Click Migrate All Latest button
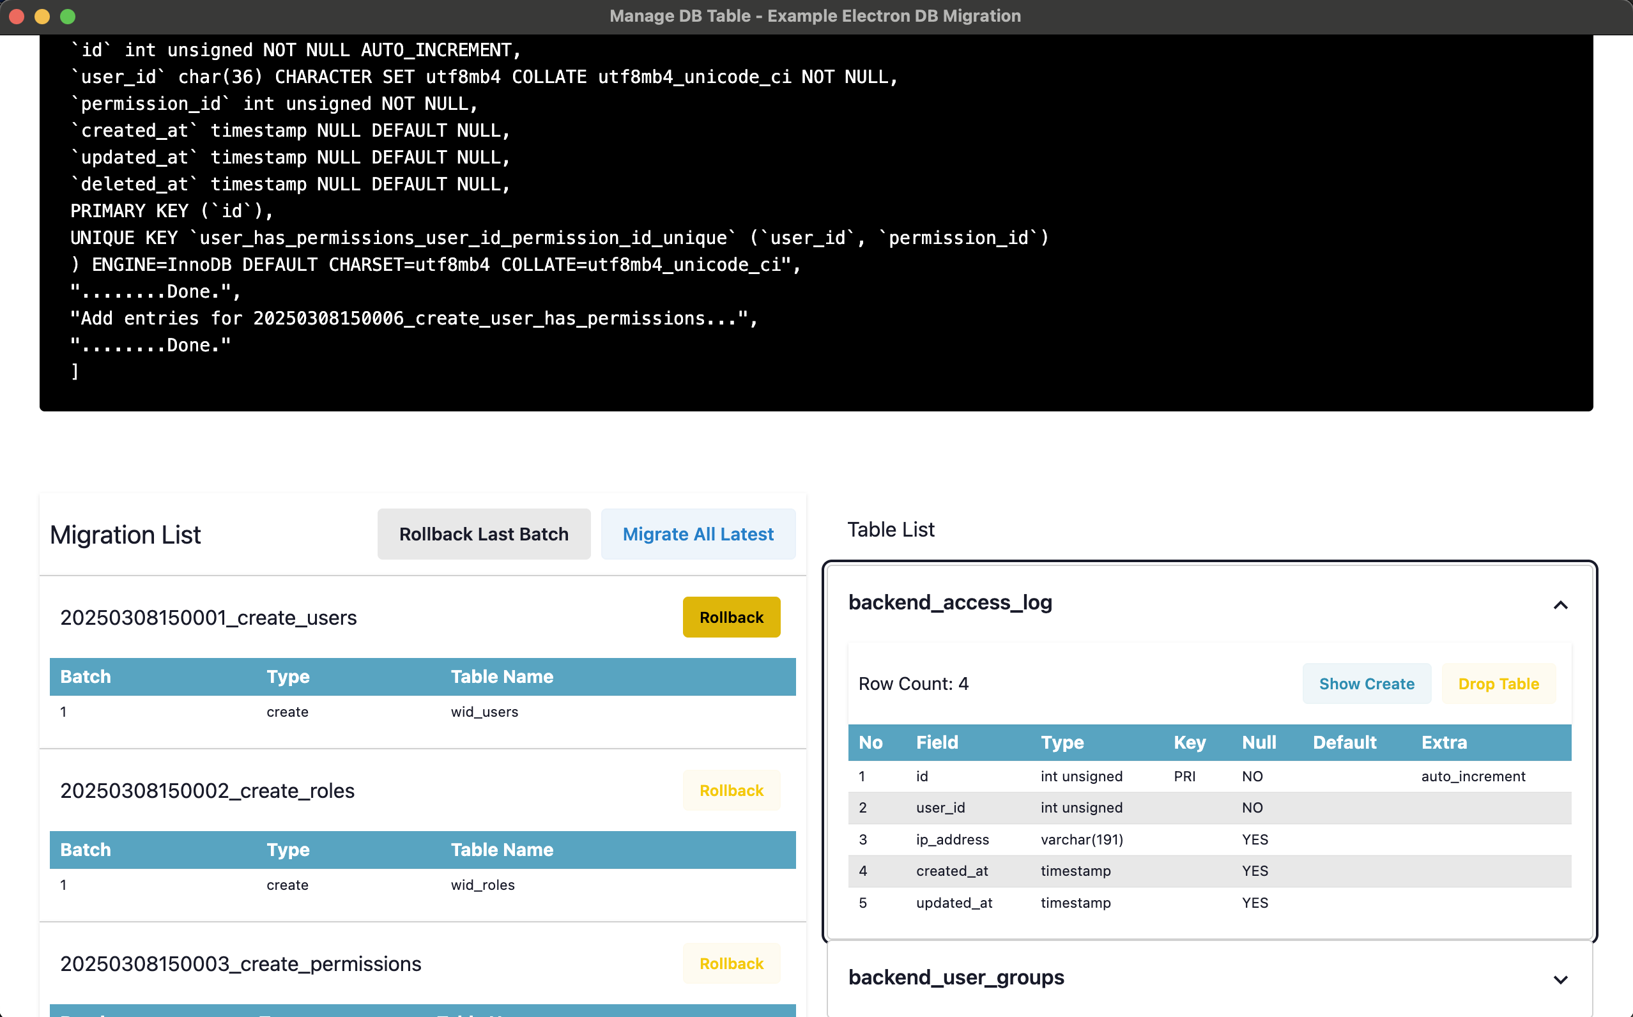This screenshot has height=1017, width=1633. pyautogui.click(x=698, y=534)
